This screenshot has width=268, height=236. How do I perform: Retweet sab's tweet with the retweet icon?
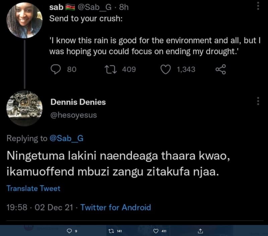point(111,70)
